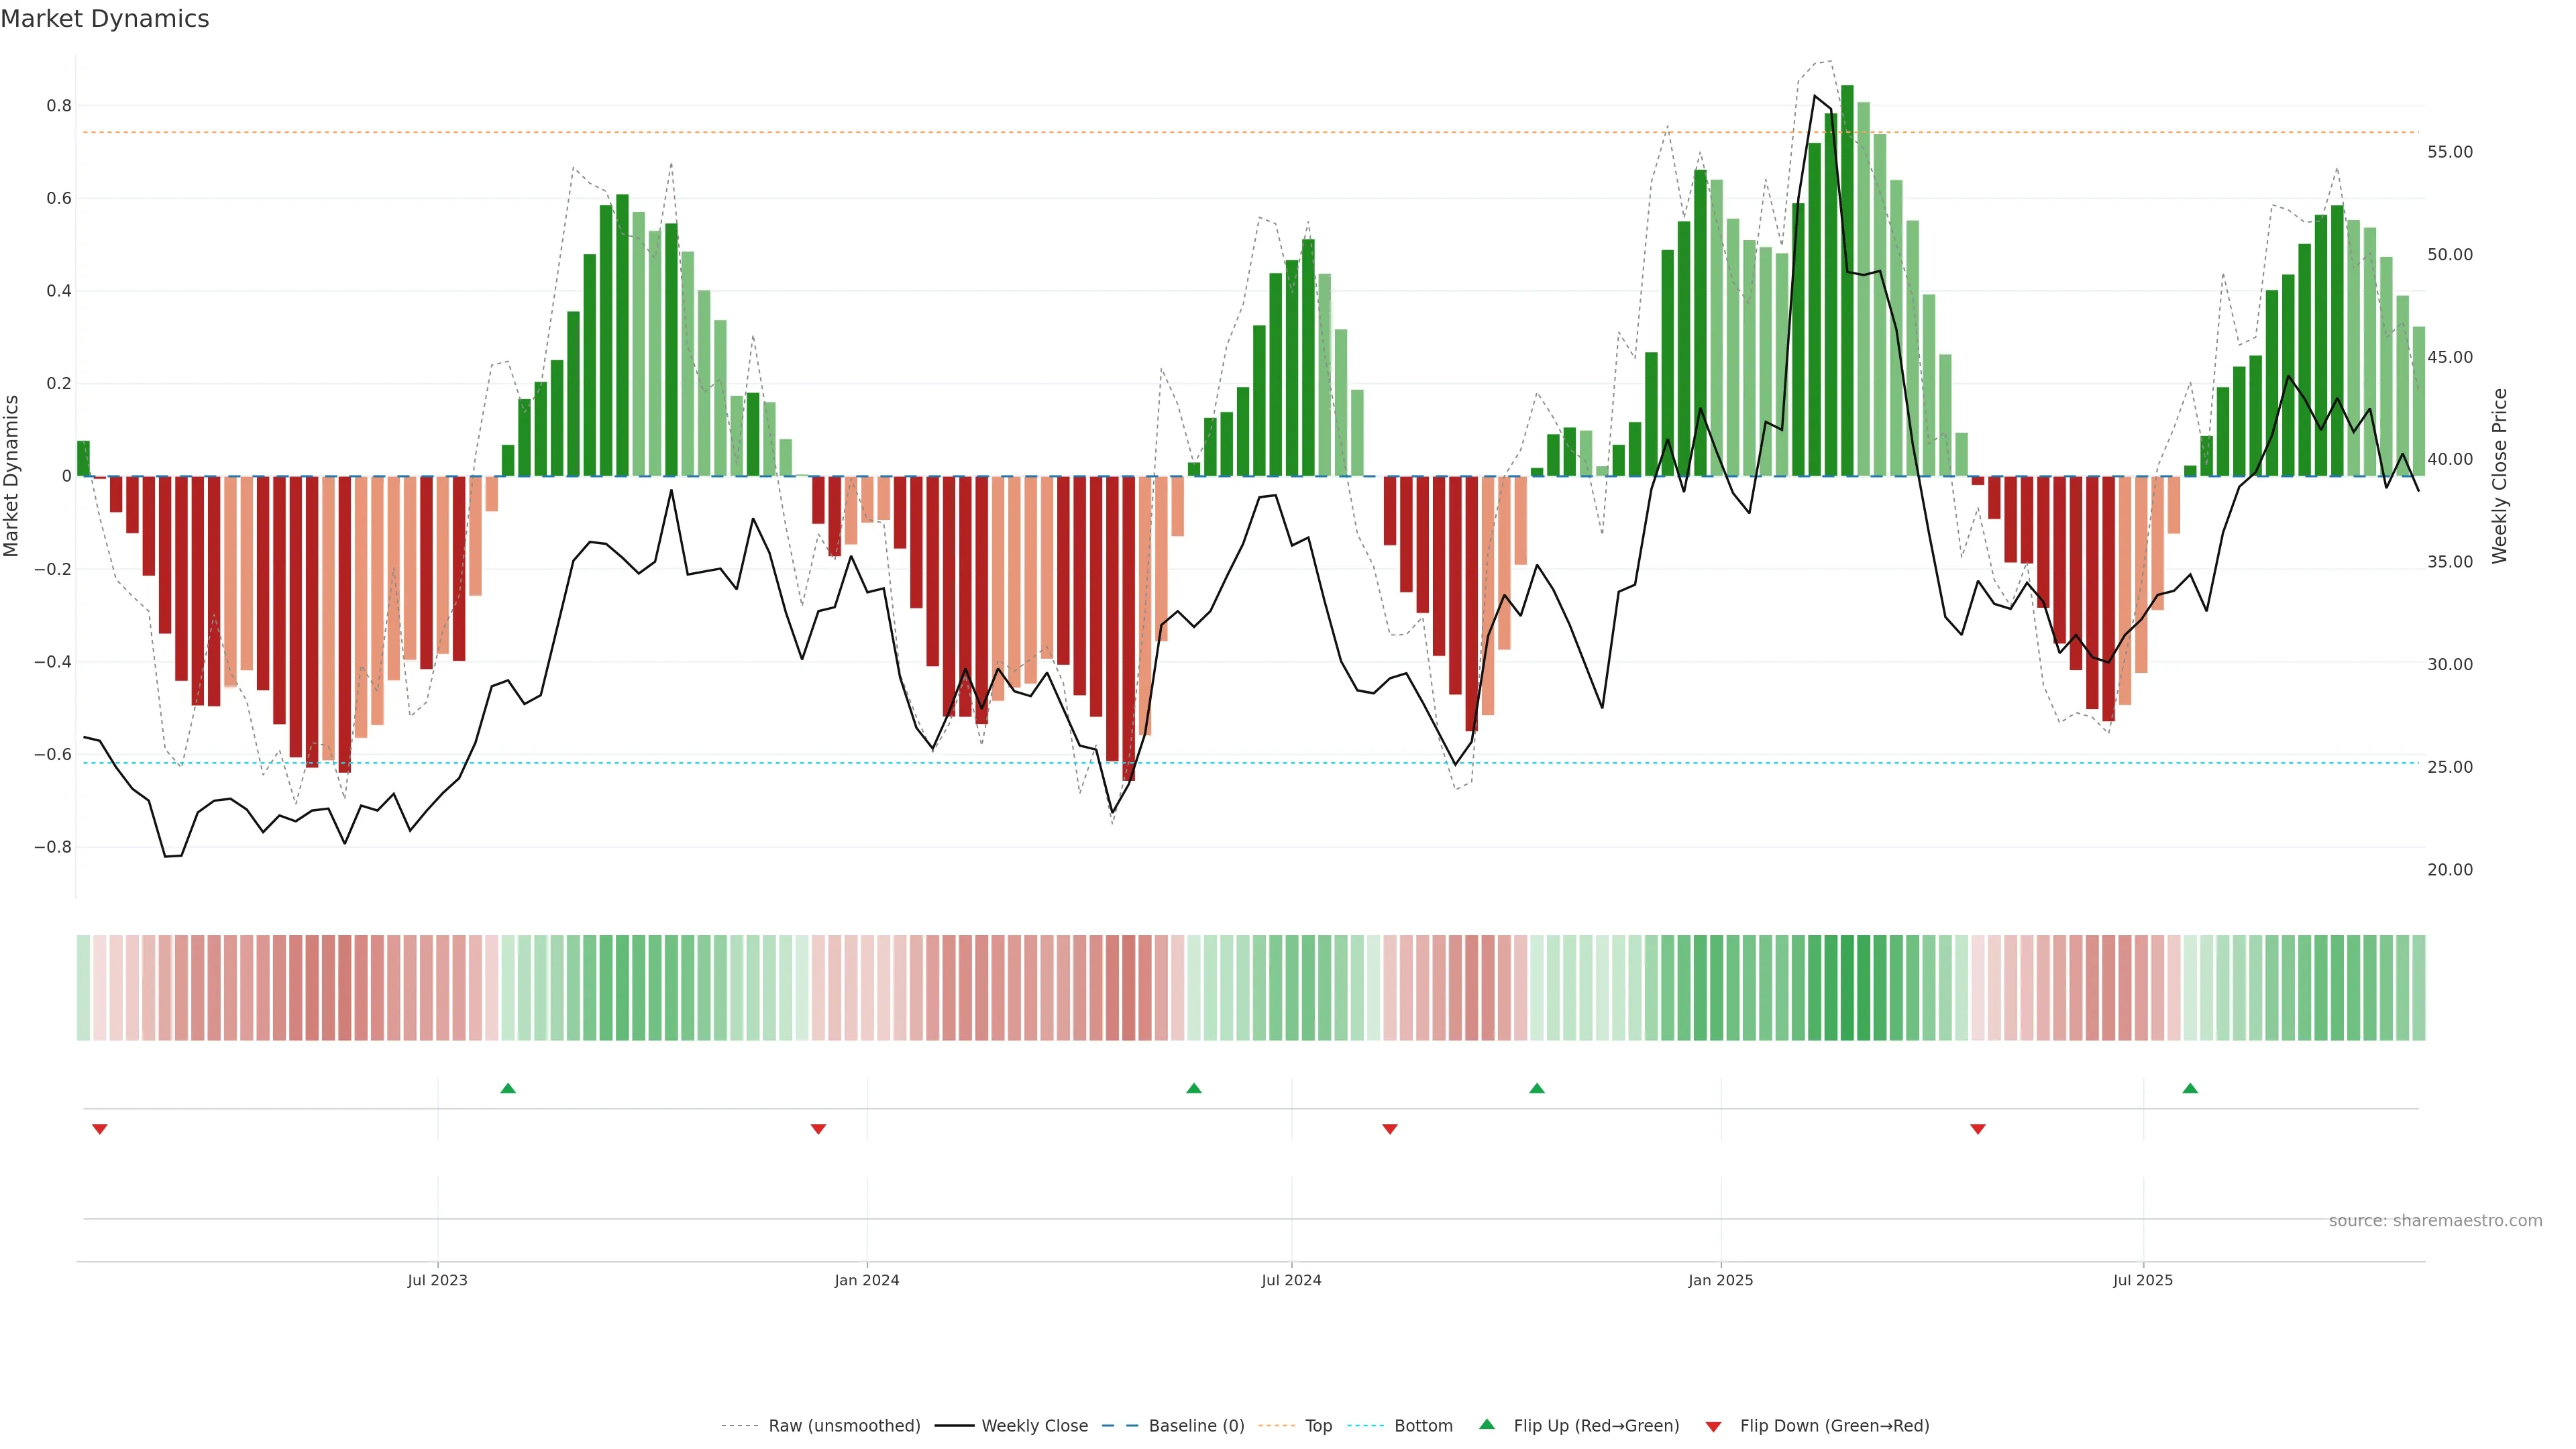Click the green Flip Up triangle between Jul 2024 and Jan 2025

(x=1537, y=1088)
